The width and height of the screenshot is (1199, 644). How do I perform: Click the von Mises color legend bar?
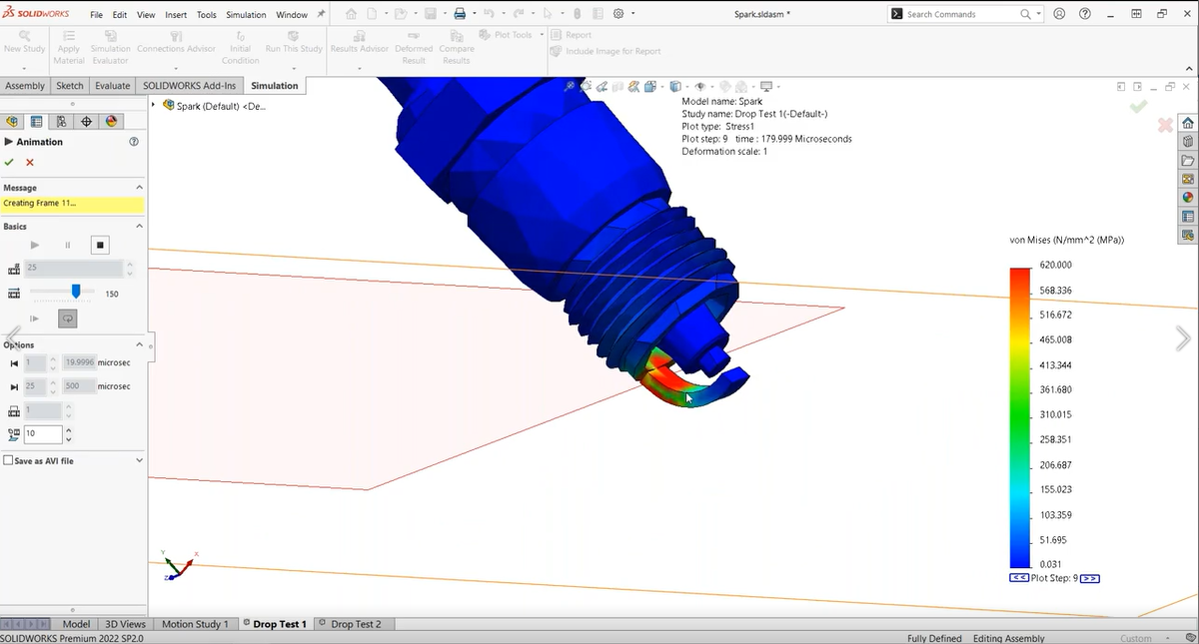1020,417
